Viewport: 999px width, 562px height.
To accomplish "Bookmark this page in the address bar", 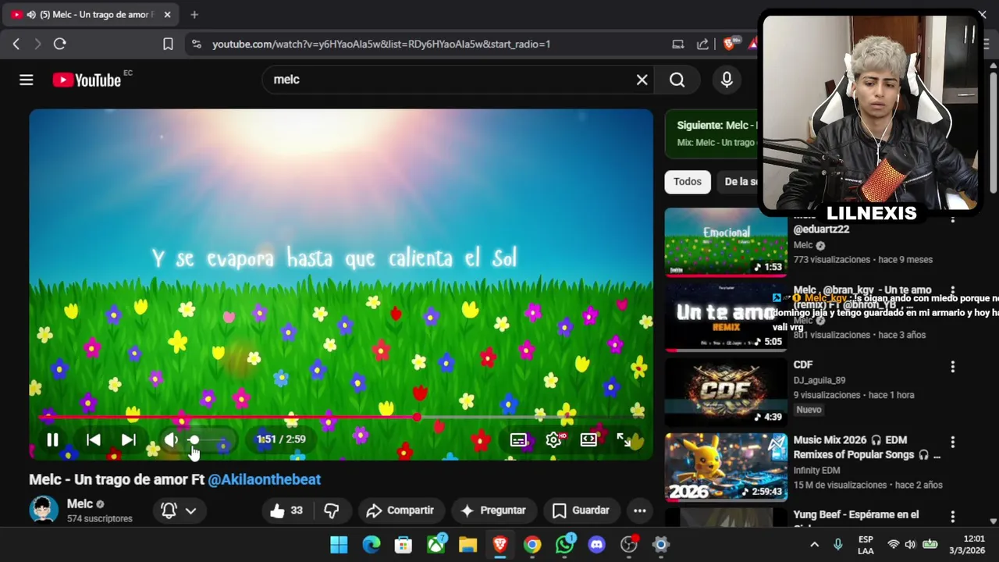I will pos(168,44).
